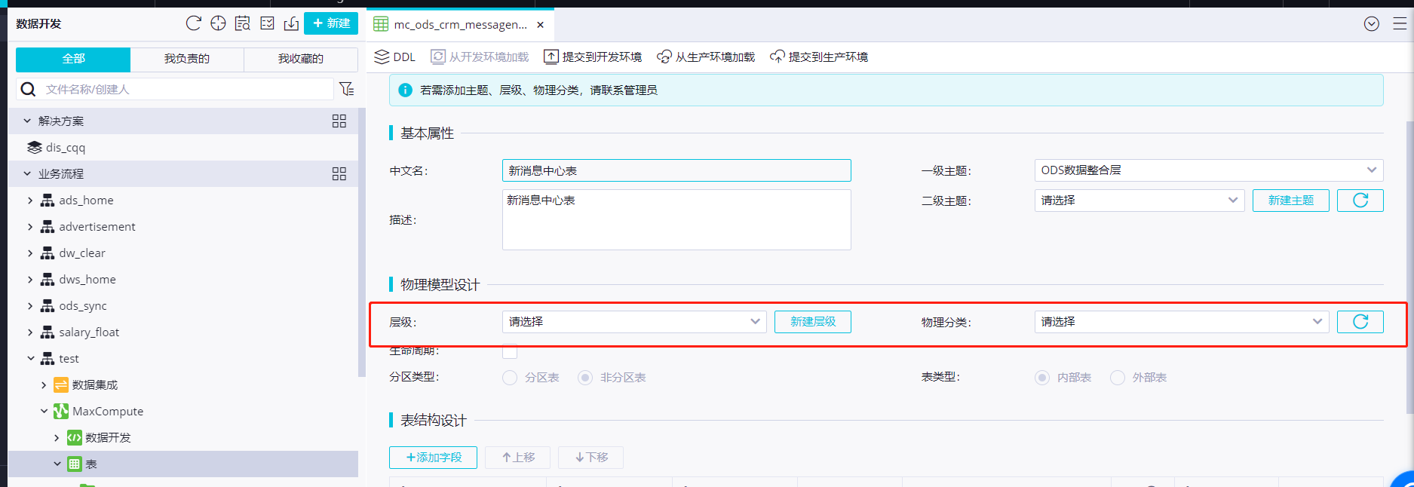The height and width of the screenshot is (487, 1414).
Task: Collapse the MaxCompute node
Action: pyautogui.click(x=44, y=412)
